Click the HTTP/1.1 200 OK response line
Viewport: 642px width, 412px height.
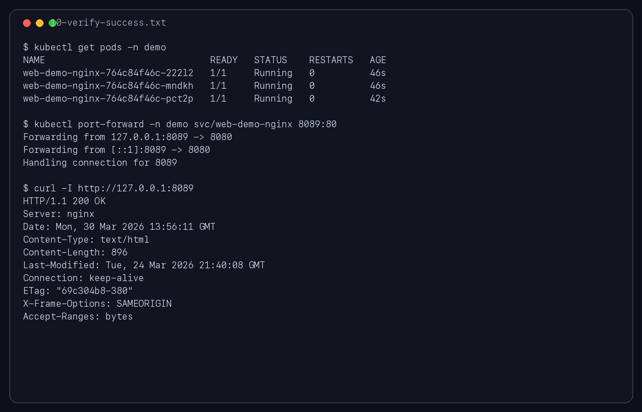click(65, 201)
